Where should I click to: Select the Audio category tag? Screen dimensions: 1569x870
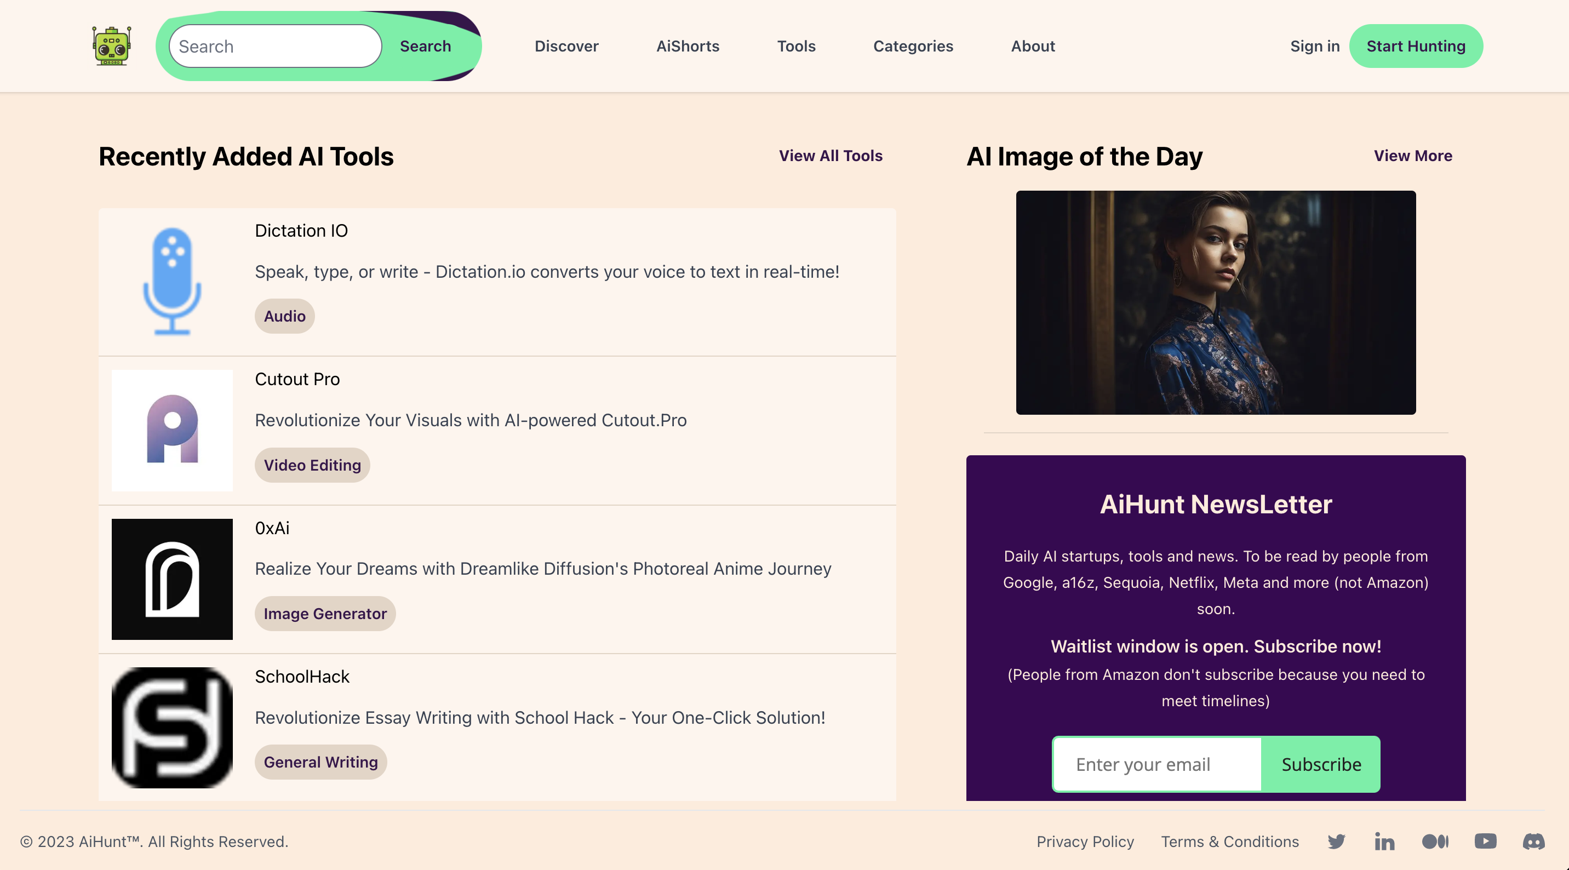[x=284, y=316]
